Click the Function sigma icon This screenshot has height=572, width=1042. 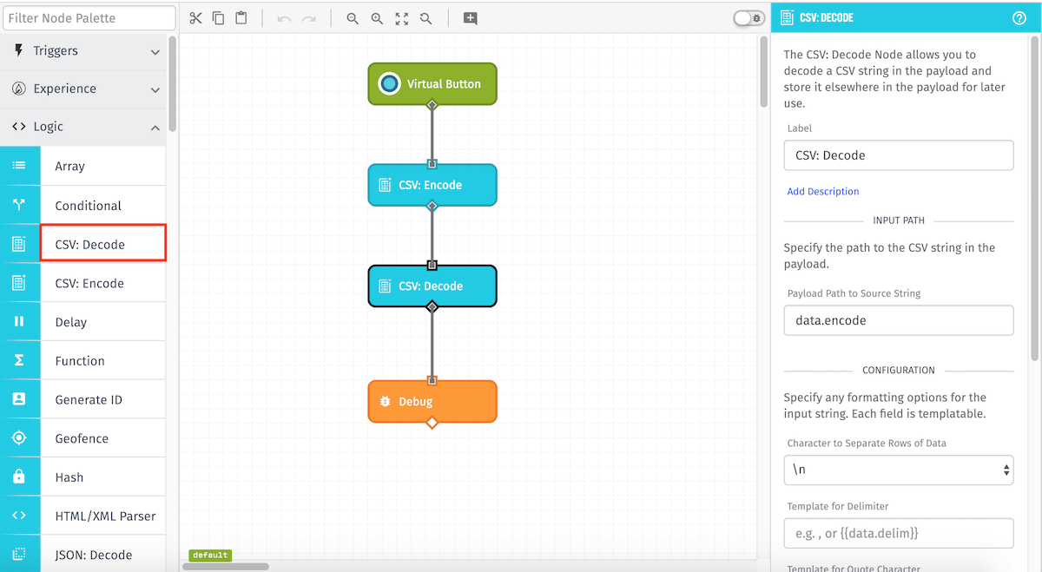19,360
